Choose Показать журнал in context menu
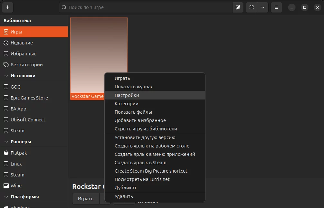 [155, 87]
